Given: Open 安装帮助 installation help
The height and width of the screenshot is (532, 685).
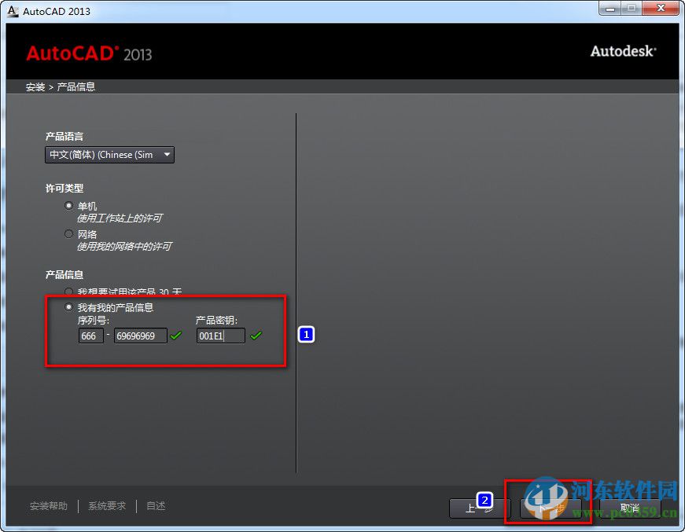Looking at the screenshot, I should pos(49,506).
